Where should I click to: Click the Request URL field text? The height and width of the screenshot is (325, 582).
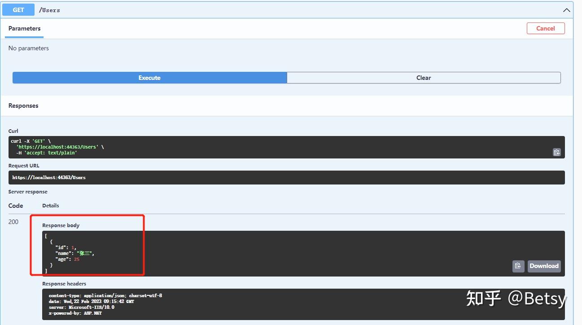[x=49, y=177]
